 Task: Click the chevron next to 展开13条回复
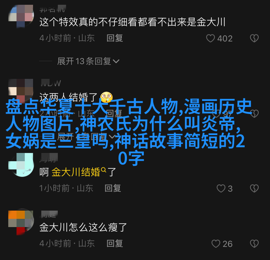pyautogui.click(x=116, y=61)
